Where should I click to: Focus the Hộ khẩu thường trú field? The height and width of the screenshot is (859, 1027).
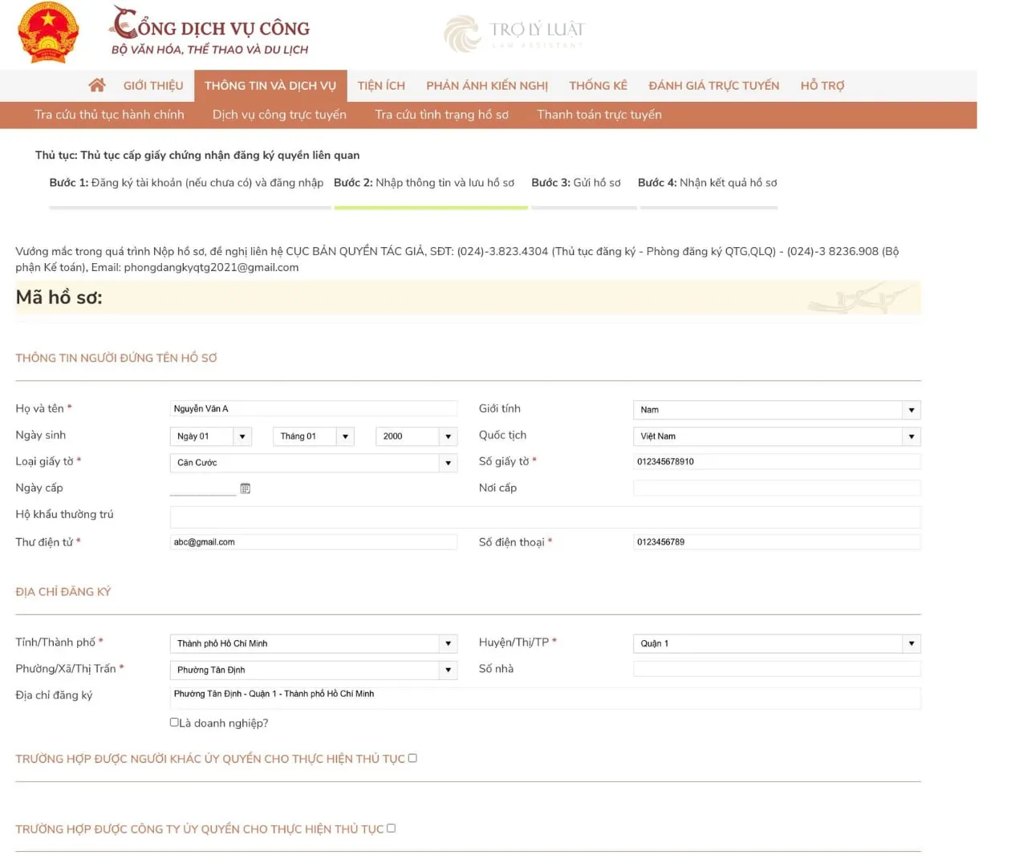tap(545, 516)
